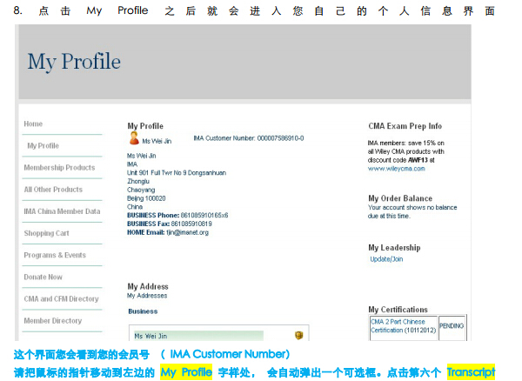The width and height of the screenshot is (522, 381).
Task: Click the My Profile page heading banner
Action: coord(74,62)
